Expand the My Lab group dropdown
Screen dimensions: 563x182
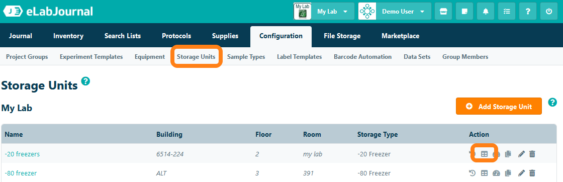click(x=324, y=12)
